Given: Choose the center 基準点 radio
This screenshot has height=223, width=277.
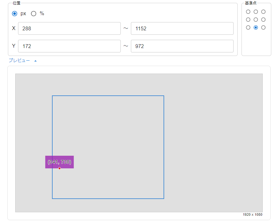Looking at the screenshot, I should point(256,20).
